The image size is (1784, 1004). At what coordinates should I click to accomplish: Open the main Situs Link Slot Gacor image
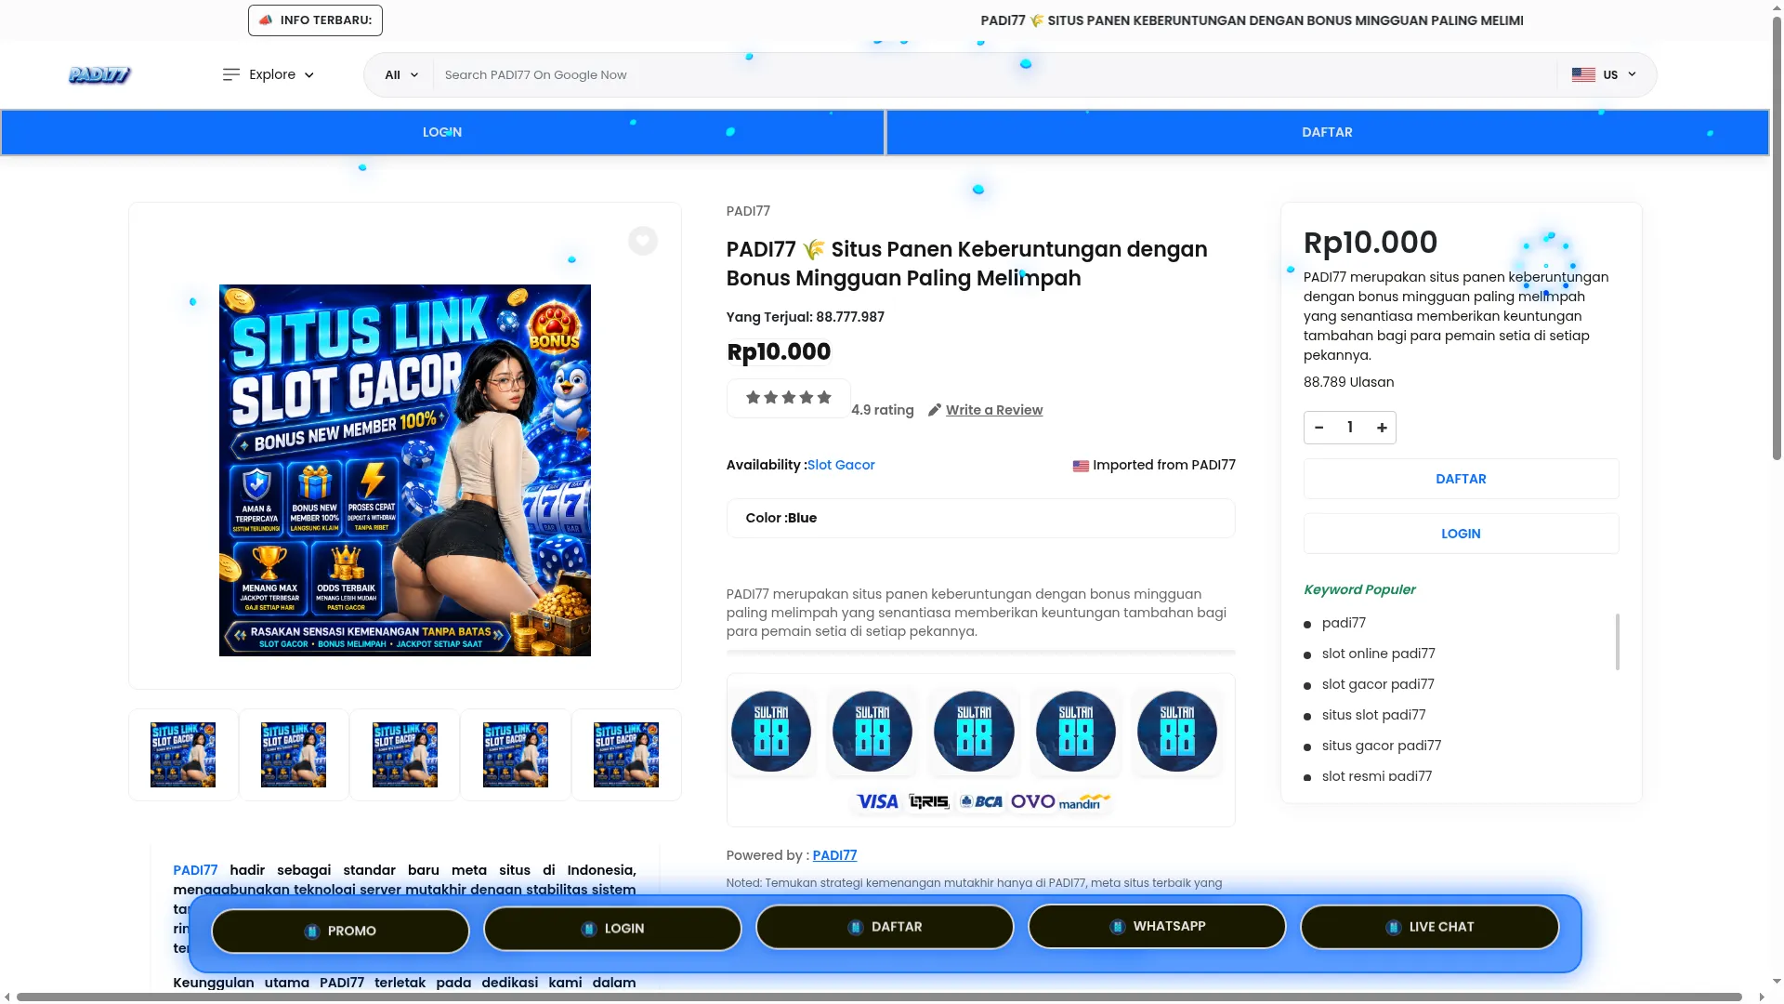tap(405, 470)
